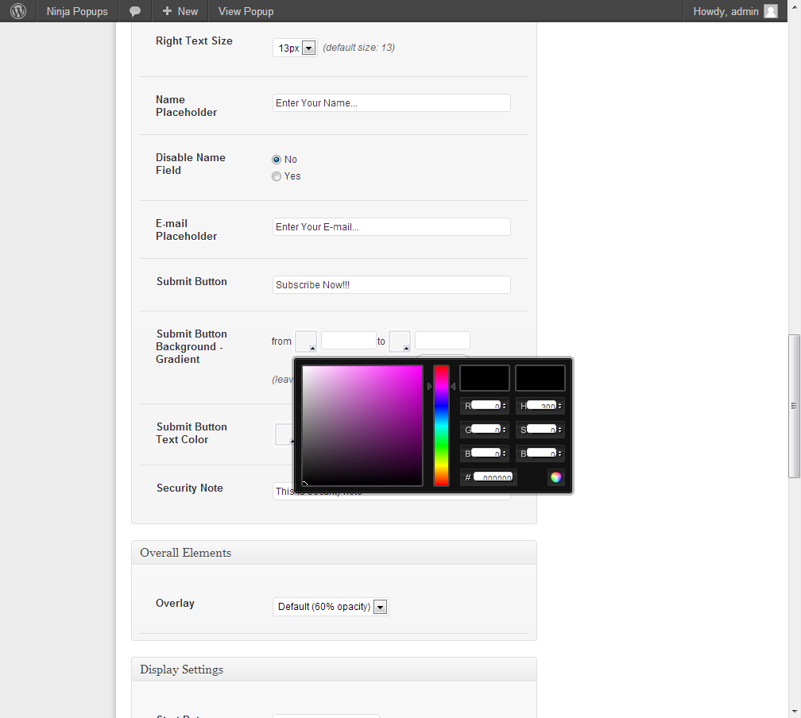
Task: Click the S value stepper arrows
Action: pyautogui.click(x=560, y=430)
